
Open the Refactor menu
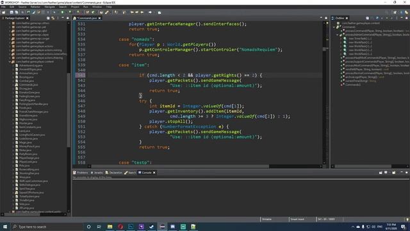tap(35, 7)
